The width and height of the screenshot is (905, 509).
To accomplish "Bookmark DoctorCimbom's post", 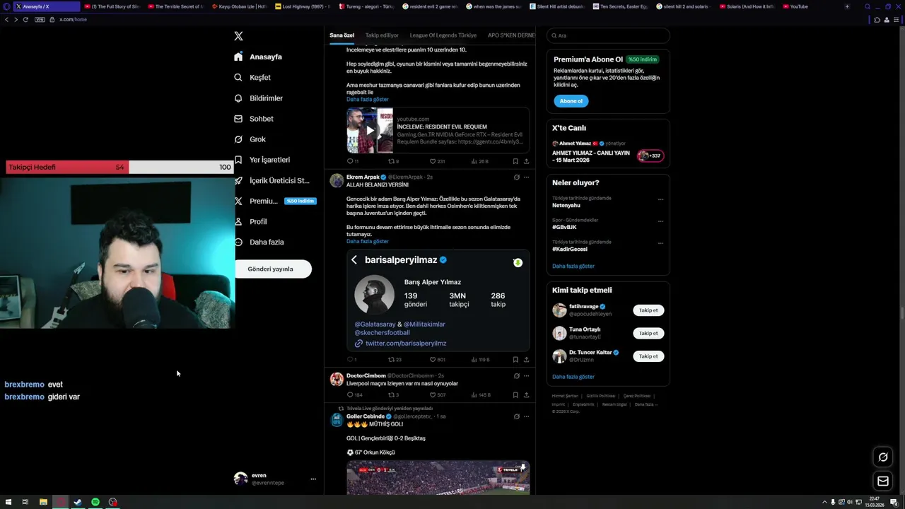I will coord(515,395).
